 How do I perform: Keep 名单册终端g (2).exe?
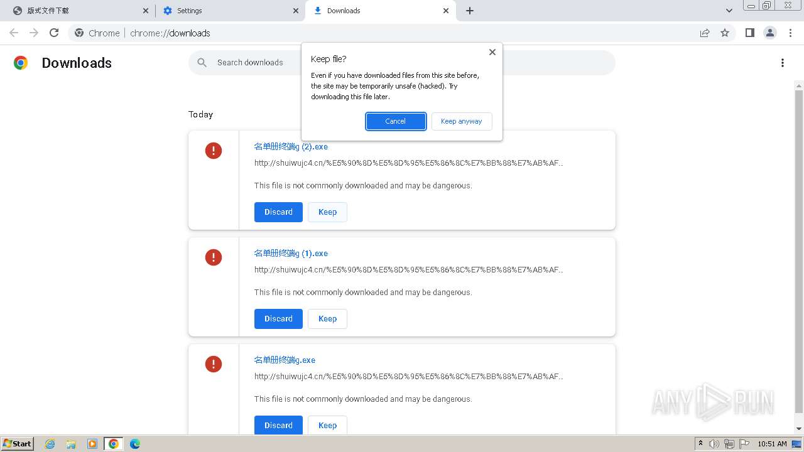327,212
